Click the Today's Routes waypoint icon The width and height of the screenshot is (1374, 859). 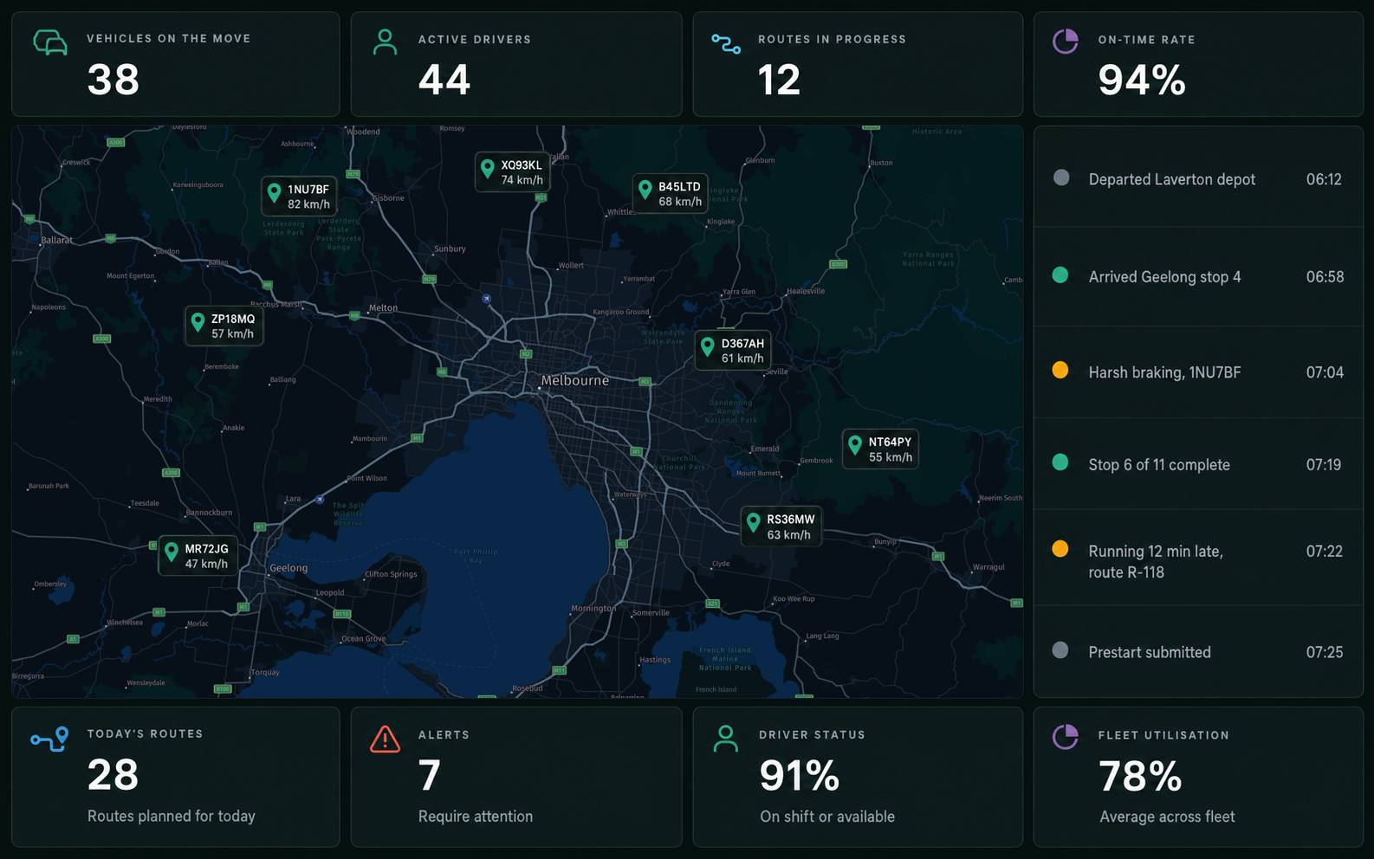49,739
